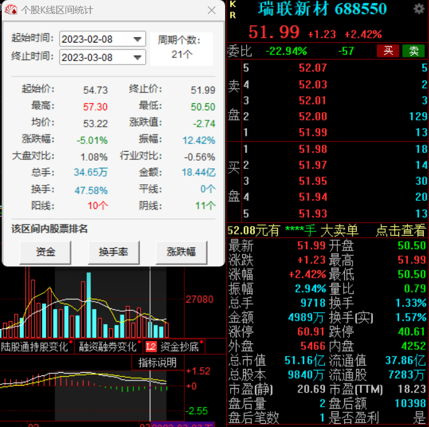Click the app logo in the dialog title bar
Viewport: 429px width, 427px height.
click(x=11, y=10)
